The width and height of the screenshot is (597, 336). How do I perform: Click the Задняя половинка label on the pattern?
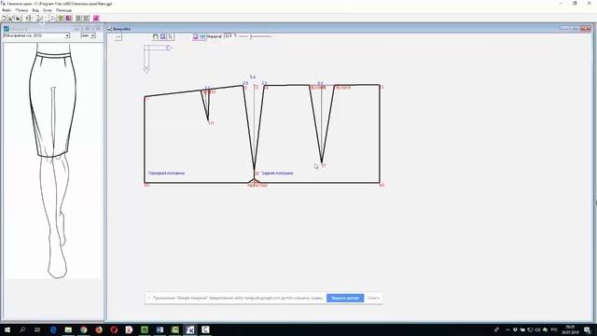coord(277,173)
